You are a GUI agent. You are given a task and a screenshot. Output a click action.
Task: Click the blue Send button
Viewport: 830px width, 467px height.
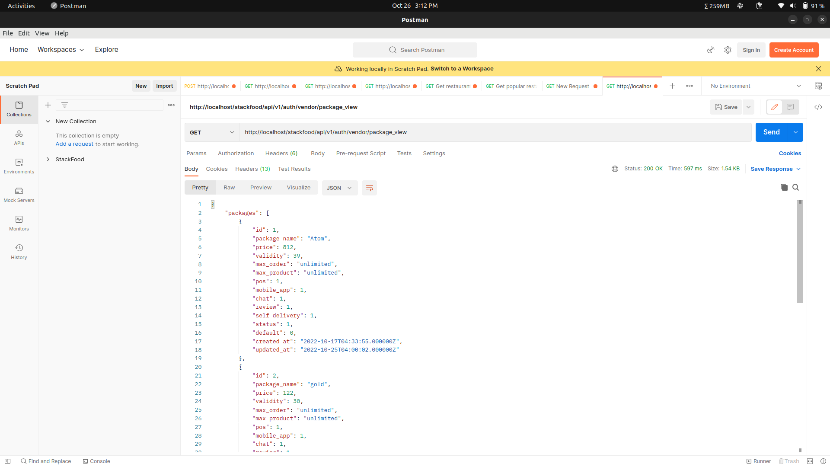coord(771,132)
